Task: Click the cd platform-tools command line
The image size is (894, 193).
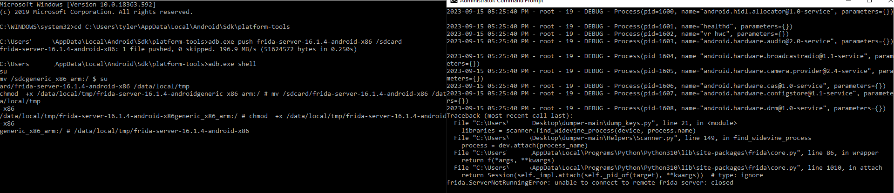Action: point(145,27)
